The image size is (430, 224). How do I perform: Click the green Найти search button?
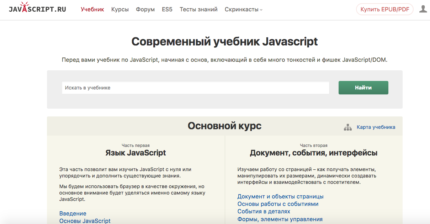coord(363,88)
